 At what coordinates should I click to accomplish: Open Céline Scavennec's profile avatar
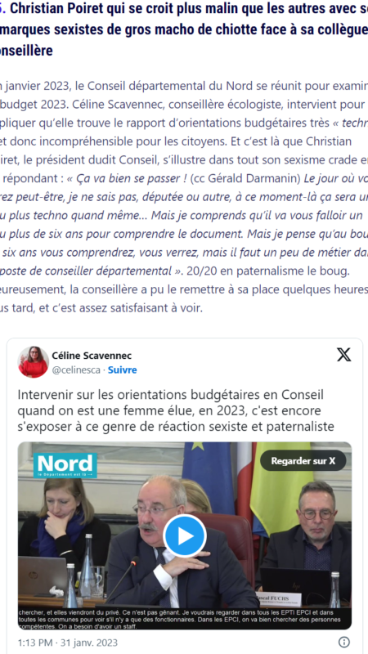coord(34,362)
